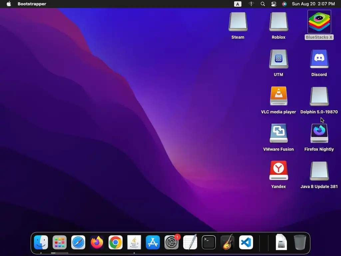341x256 pixels.
Task: Launch Firefox from the Dock
Action: pos(97,242)
